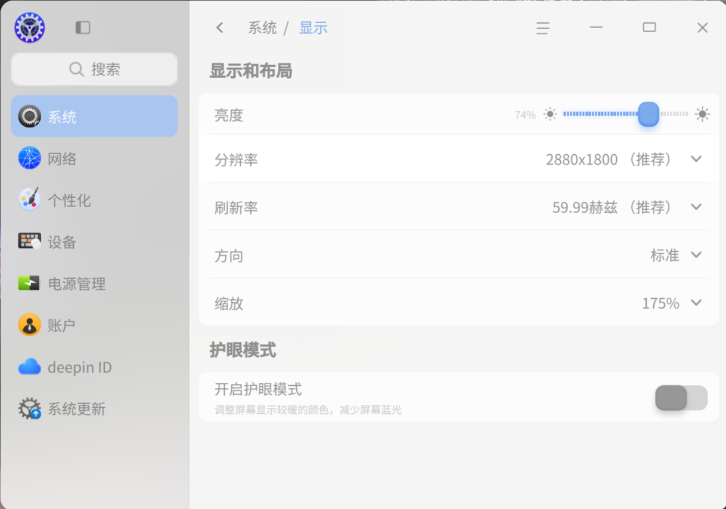Image resolution: width=726 pixels, height=509 pixels.
Task: Open 系统更新 in the sidebar
Action: tap(94, 408)
